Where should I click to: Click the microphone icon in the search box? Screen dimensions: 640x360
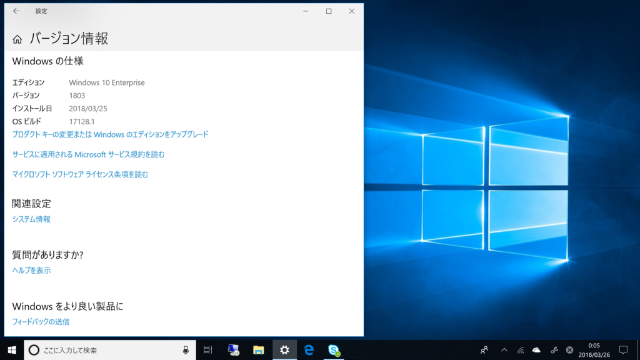[186, 350]
